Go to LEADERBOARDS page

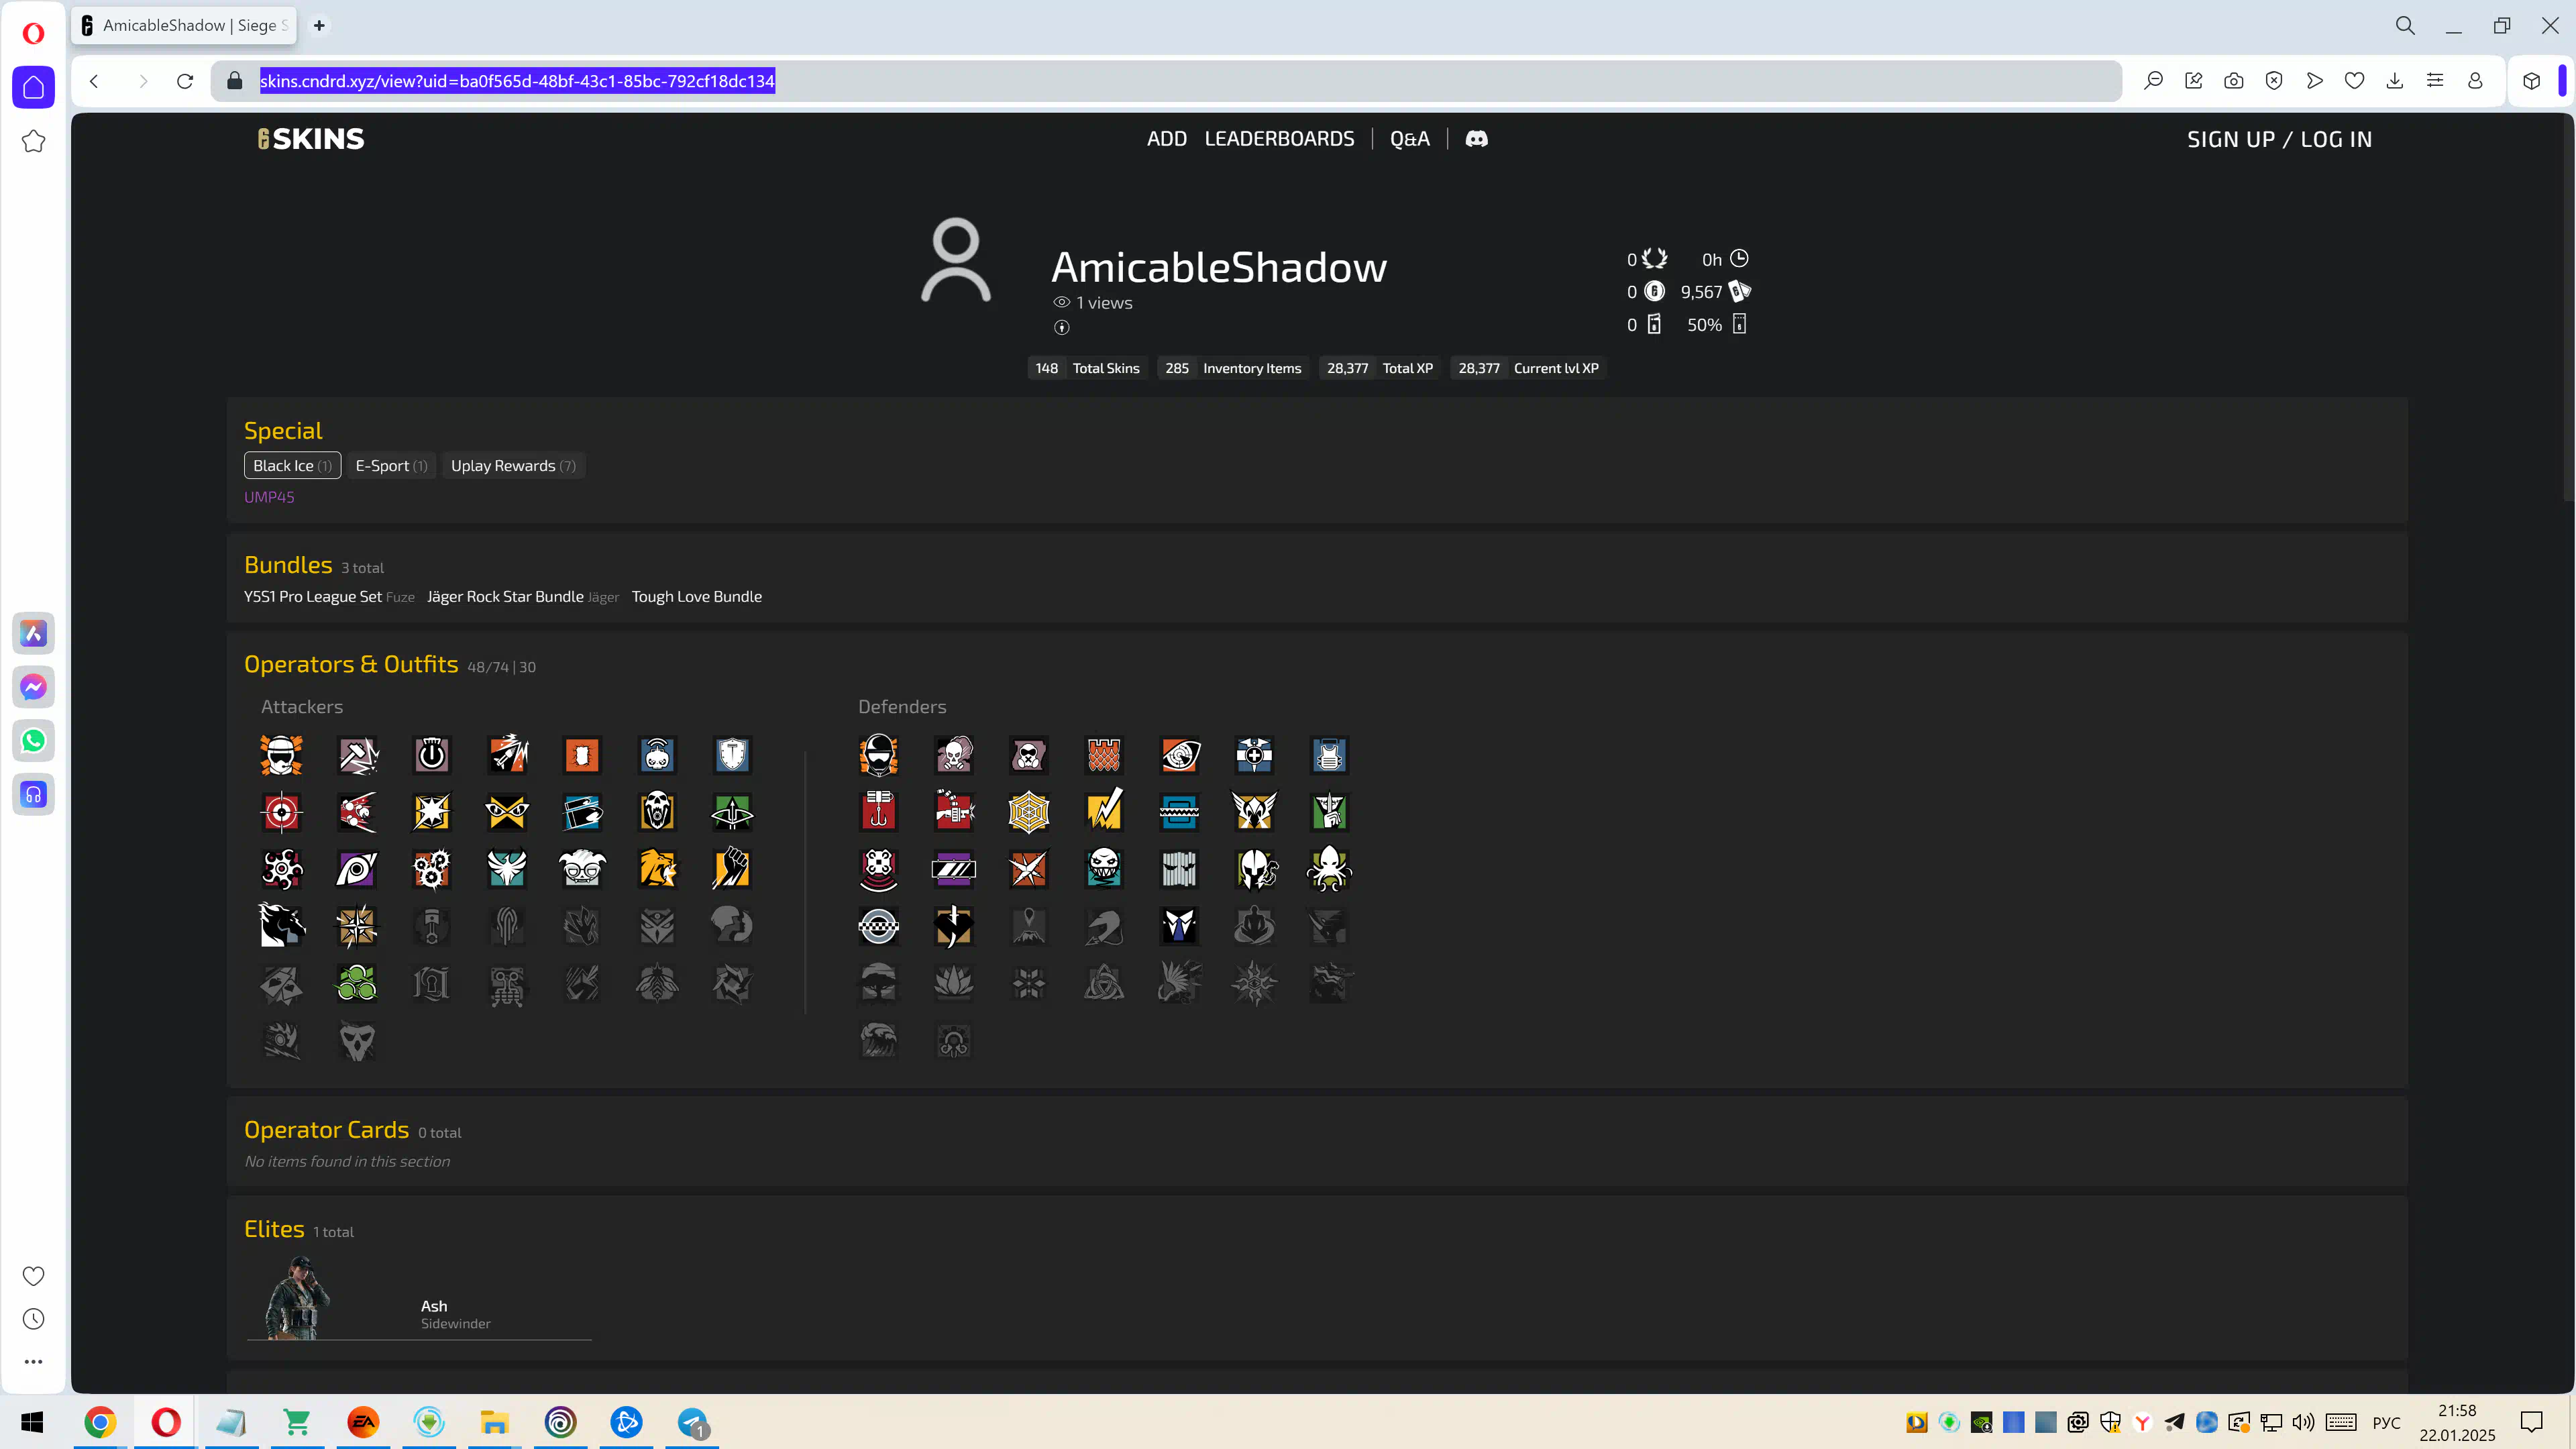click(1279, 139)
